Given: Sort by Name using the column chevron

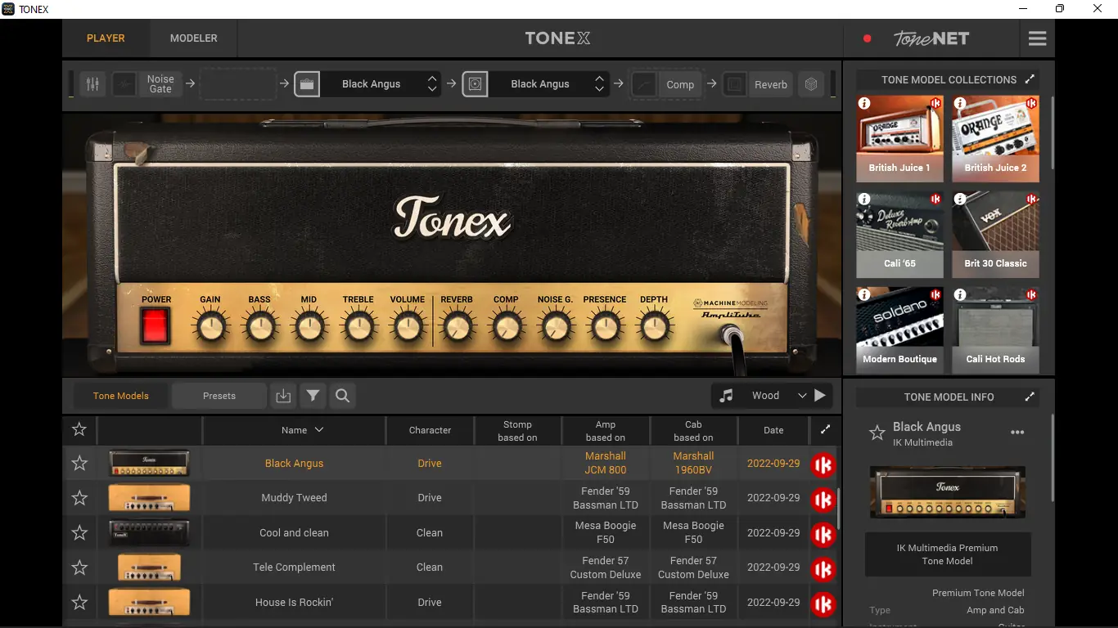Looking at the screenshot, I should [318, 430].
